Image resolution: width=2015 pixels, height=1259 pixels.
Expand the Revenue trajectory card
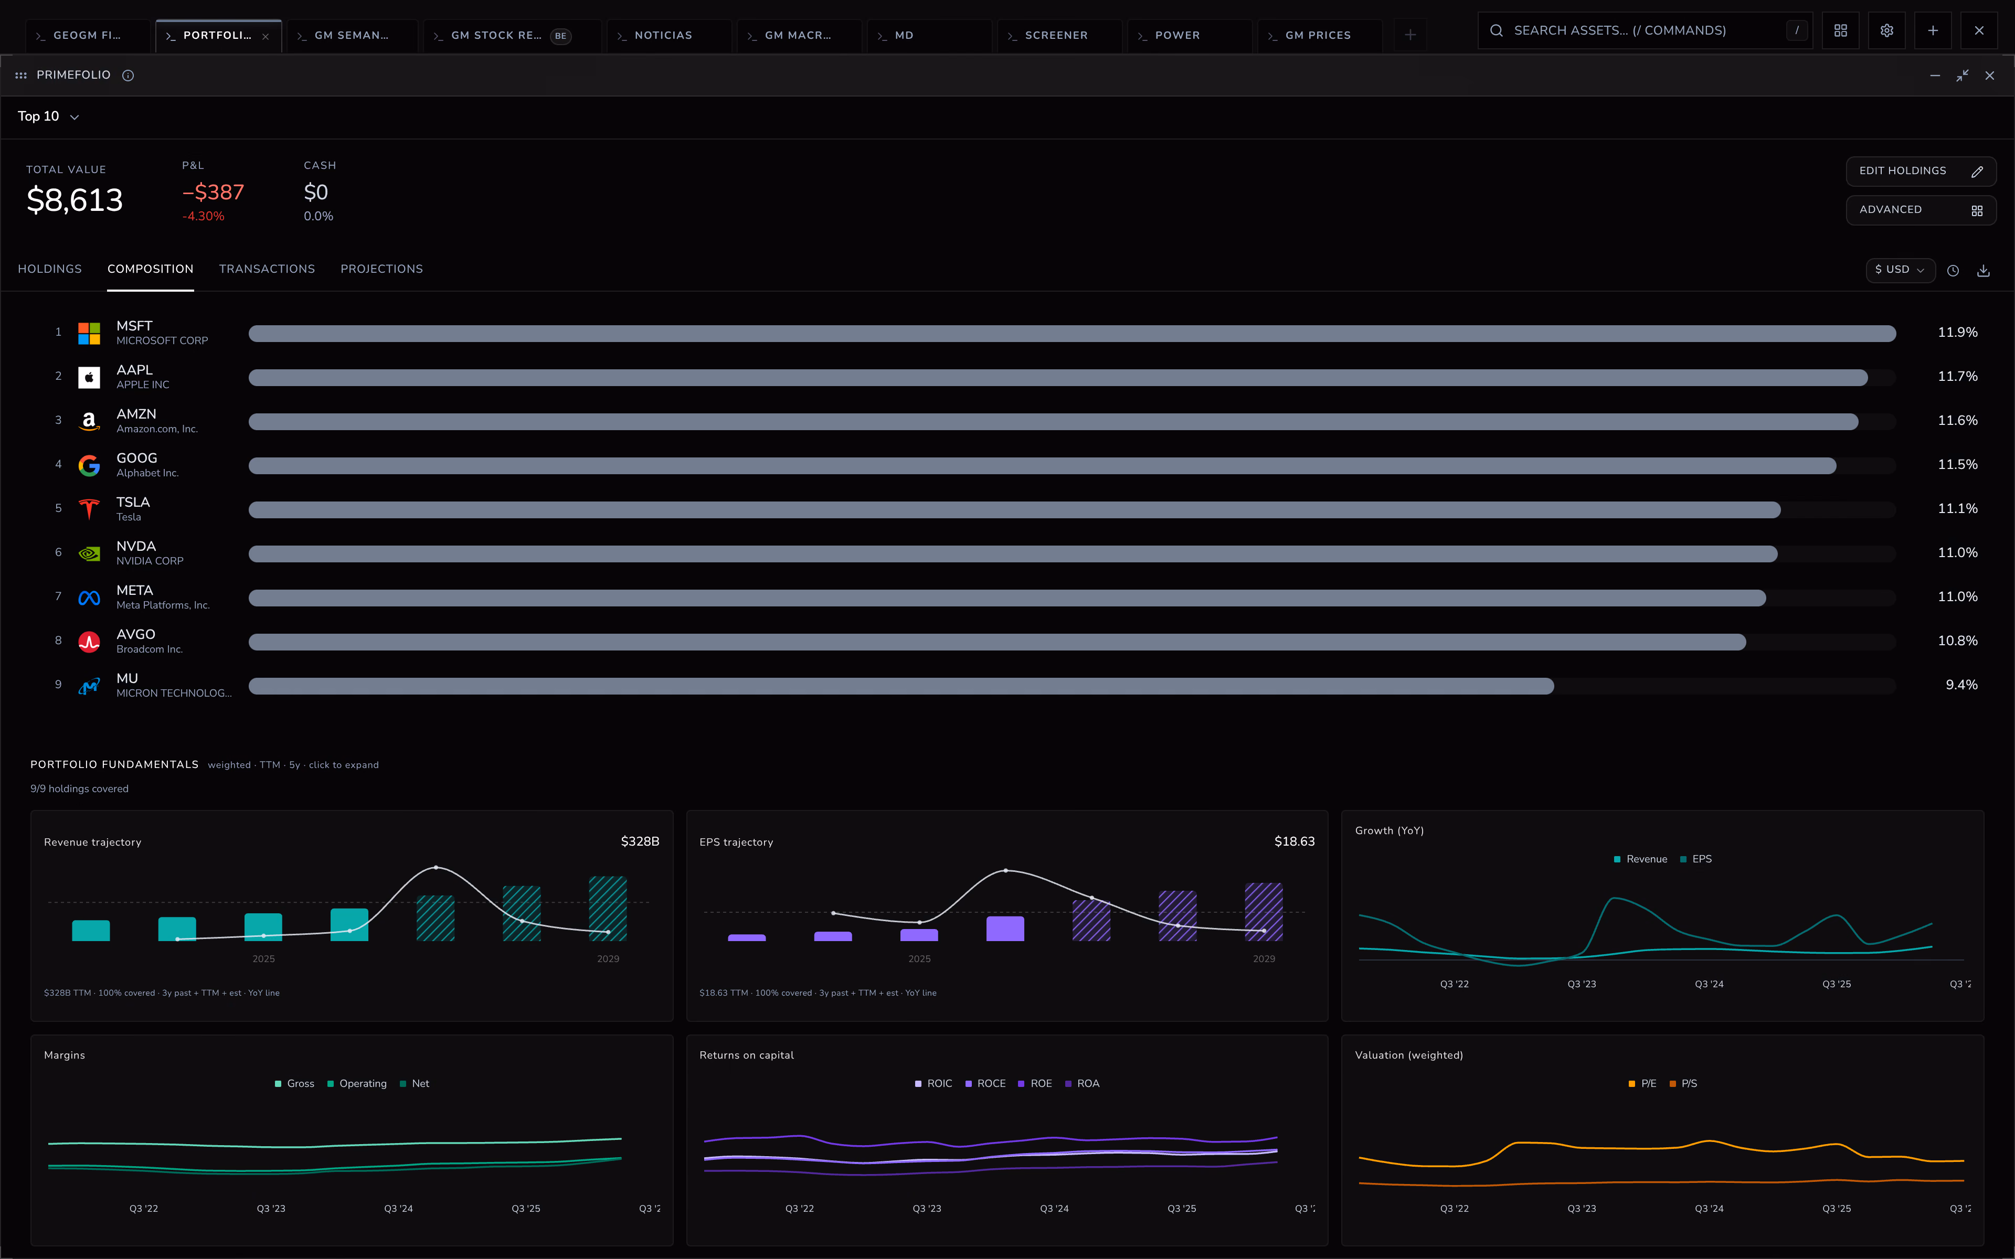pyautogui.click(x=352, y=916)
